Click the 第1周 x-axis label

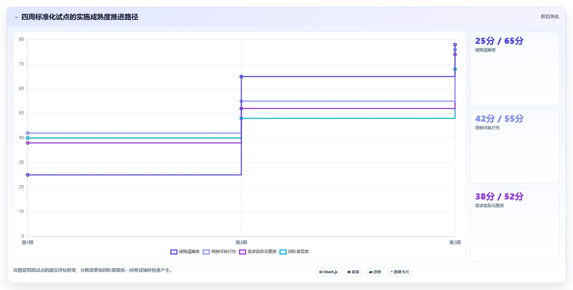tap(28, 242)
